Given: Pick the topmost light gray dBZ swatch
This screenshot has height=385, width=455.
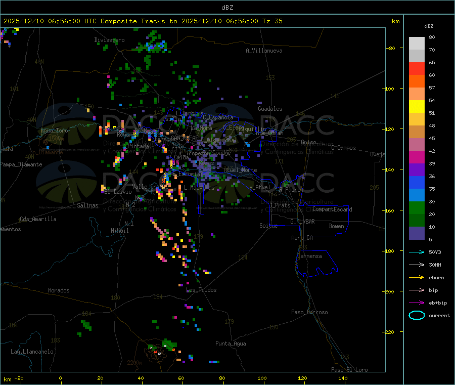Looking at the screenshot, I should pyautogui.click(x=417, y=44).
